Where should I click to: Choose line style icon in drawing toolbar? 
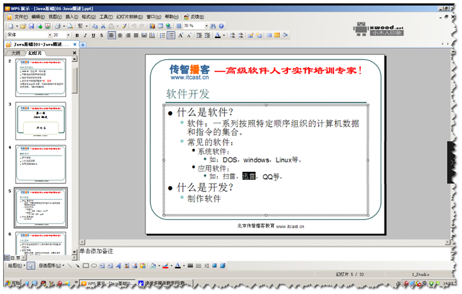[190, 265]
